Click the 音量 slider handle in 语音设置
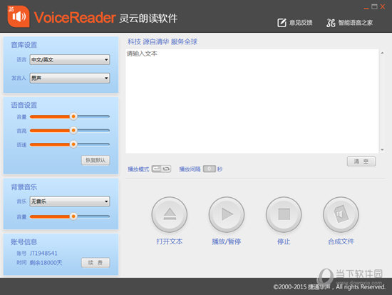The image size is (392, 295). (x=73, y=116)
